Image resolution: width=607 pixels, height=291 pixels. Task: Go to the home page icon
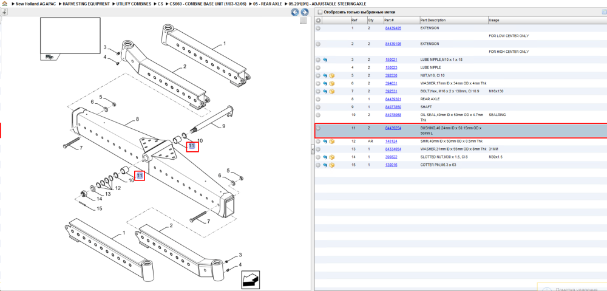(4, 4)
